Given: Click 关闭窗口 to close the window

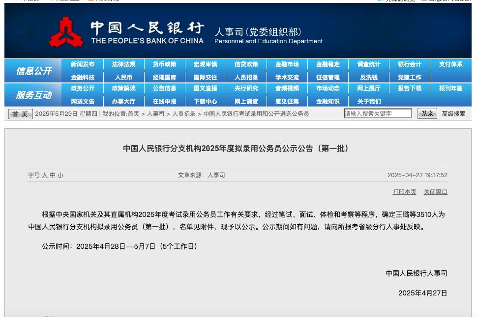Looking at the screenshot, I should click(436, 192).
